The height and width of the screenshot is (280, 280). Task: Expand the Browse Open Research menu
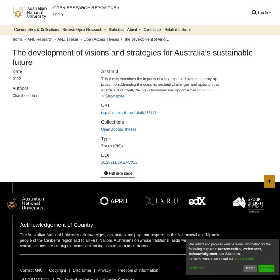click(x=84, y=30)
